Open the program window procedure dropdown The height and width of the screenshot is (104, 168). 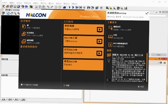pos(158,63)
